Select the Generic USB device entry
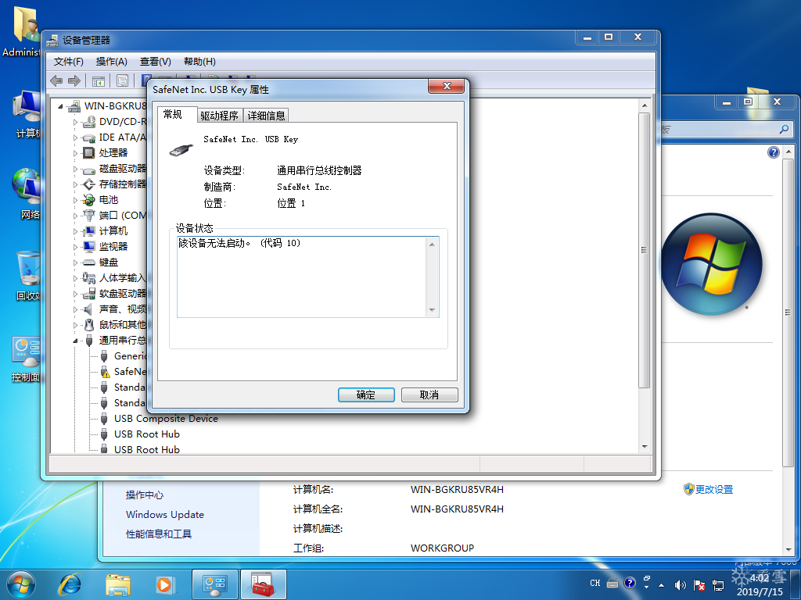This screenshot has height=600, width=801. pyautogui.click(x=130, y=356)
